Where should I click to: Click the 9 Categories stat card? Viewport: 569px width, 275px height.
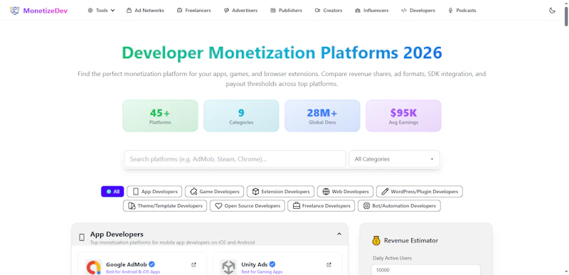pyautogui.click(x=241, y=116)
